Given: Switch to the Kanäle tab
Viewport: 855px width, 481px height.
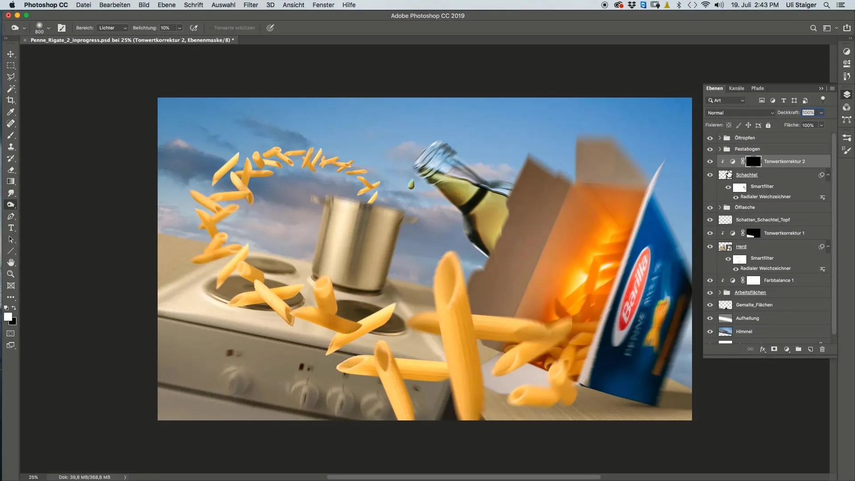Looking at the screenshot, I should (x=737, y=88).
